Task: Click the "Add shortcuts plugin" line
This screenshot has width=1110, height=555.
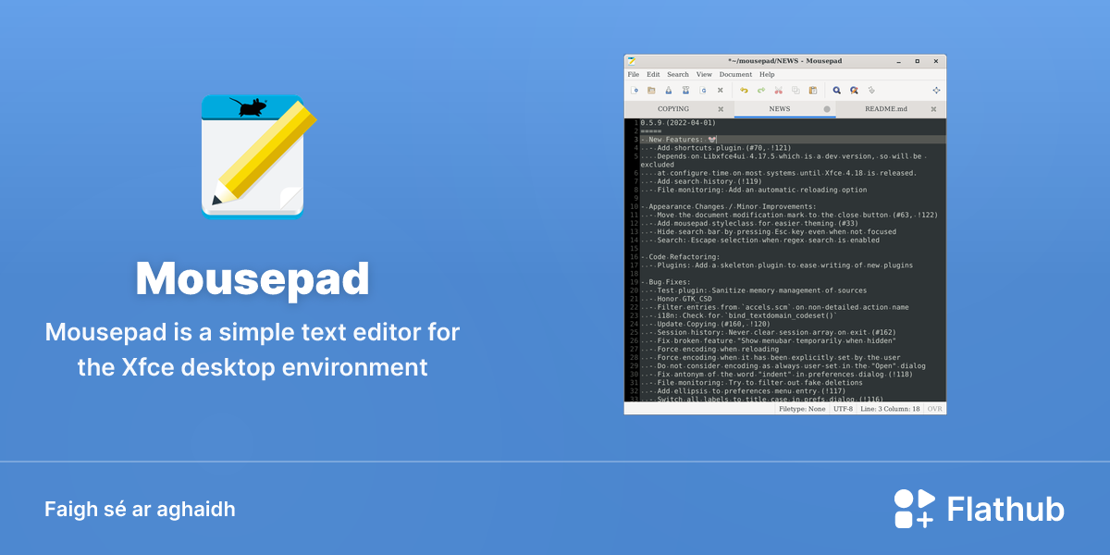Action: [715, 148]
